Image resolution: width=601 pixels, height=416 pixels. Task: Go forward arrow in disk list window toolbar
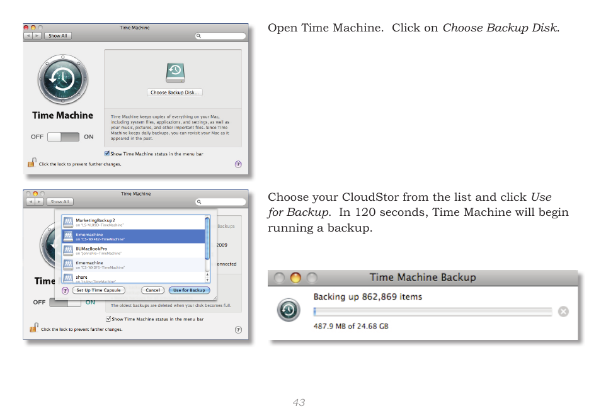pyautogui.click(x=40, y=201)
